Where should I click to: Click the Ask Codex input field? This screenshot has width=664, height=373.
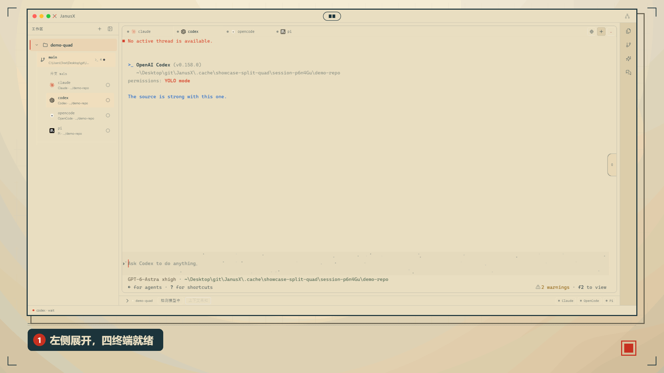pyautogui.click(x=365, y=264)
